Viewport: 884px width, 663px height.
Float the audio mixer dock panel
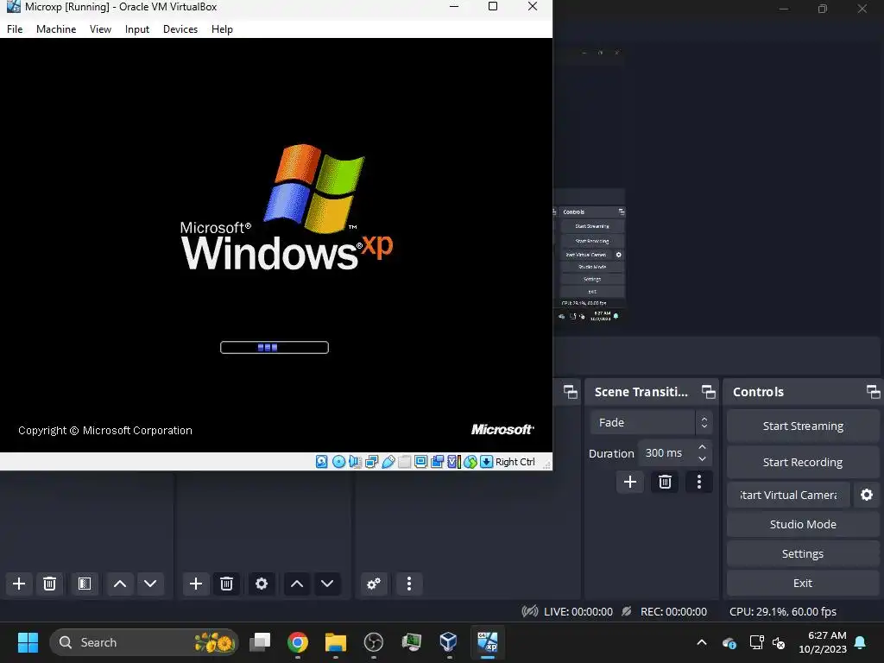coord(571,392)
